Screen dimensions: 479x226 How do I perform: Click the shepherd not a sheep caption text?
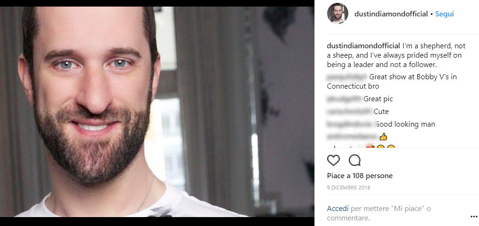click(x=396, y=55)
